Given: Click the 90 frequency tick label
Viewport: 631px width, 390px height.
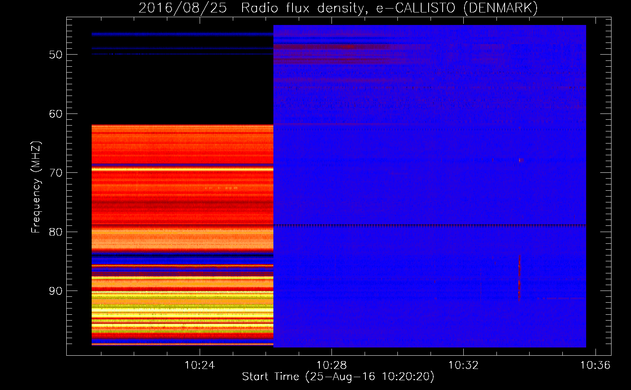Looking at the screenshot, I should (56, 291).
